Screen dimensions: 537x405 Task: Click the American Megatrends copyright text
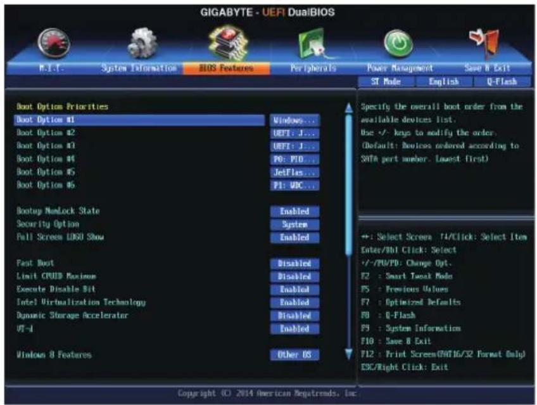point(267,394)
